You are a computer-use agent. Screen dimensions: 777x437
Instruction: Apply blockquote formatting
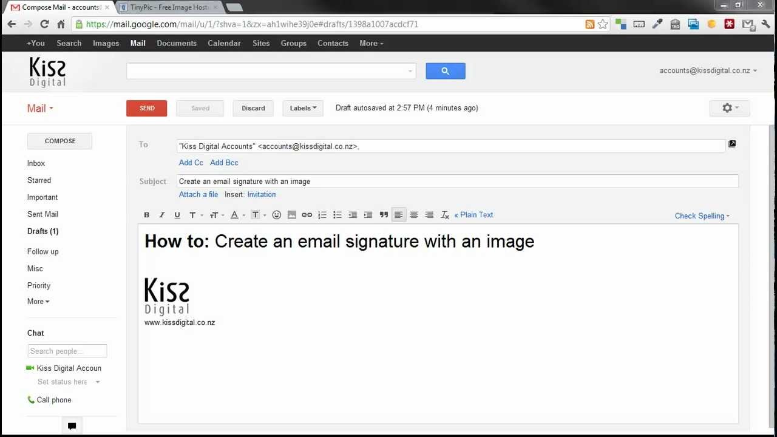coord(384,215)
